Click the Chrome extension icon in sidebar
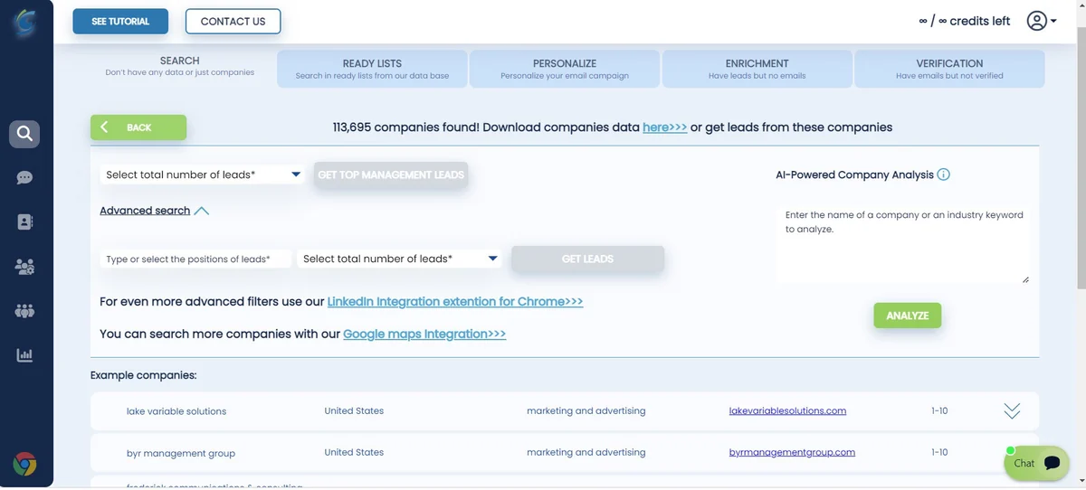 click(24, 465)
